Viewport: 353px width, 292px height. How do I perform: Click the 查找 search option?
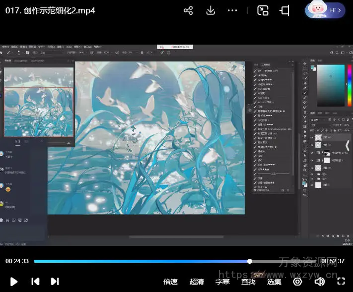pos(248,282)
